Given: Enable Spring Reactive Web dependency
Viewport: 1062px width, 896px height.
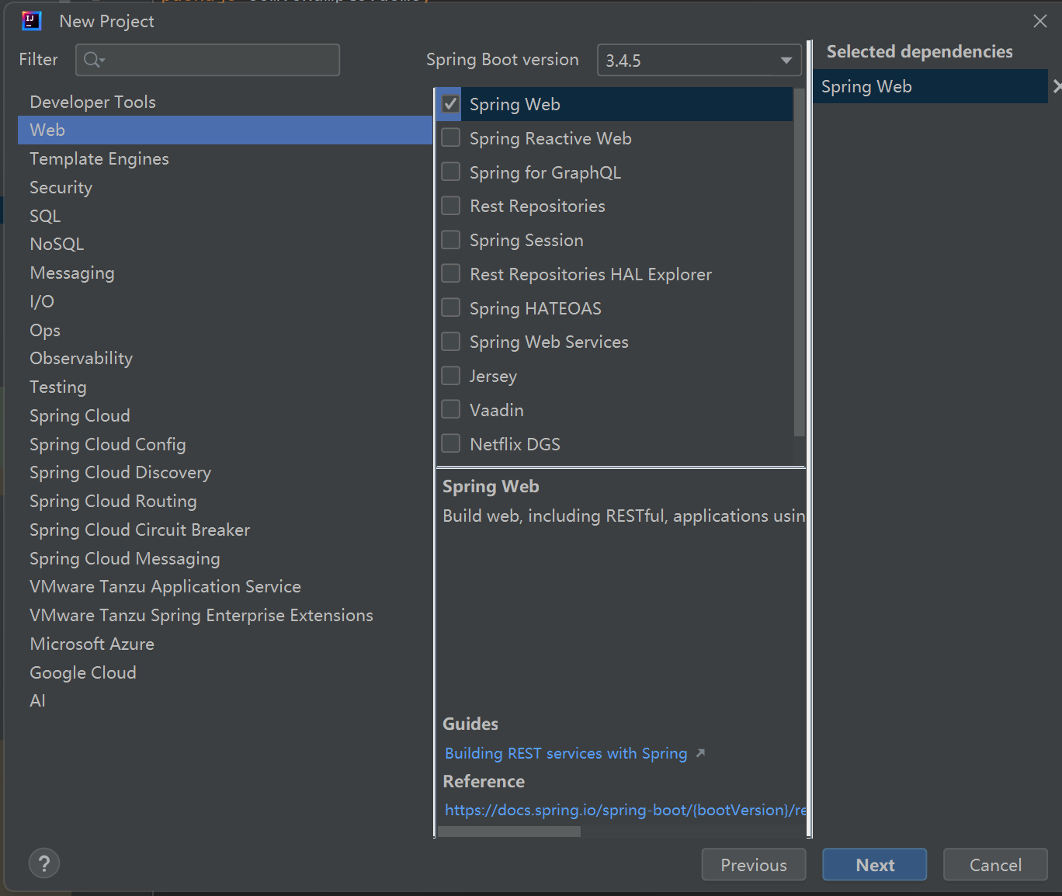Looking at the screenshot, I should point(450,137).
